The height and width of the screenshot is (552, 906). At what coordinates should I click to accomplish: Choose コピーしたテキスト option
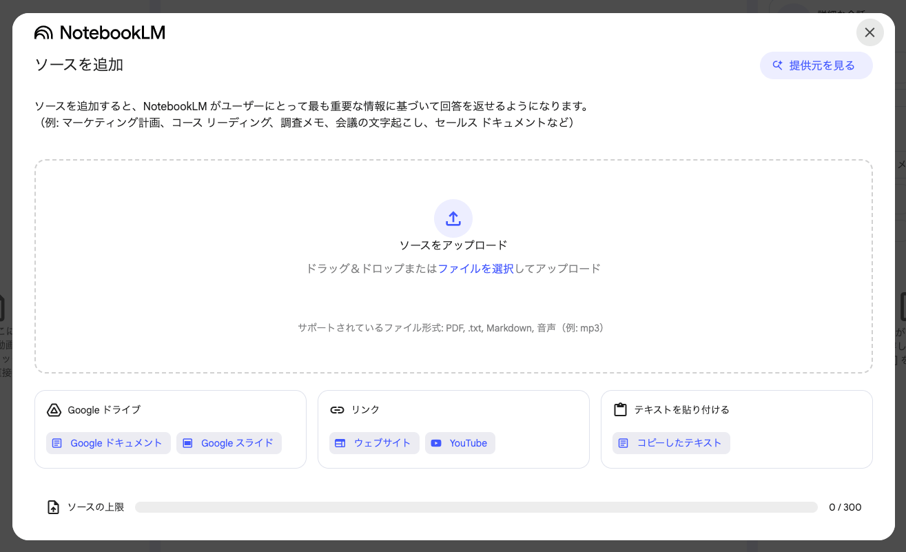pos(671,443)
